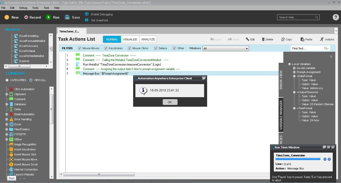Viewport: 341px width, 183px height.
Task: Select the Insert Keystrokes command icon
Action: 11,149
